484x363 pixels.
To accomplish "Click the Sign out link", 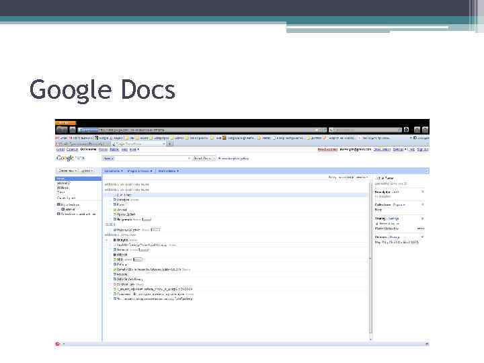I will tap(423, 149).
